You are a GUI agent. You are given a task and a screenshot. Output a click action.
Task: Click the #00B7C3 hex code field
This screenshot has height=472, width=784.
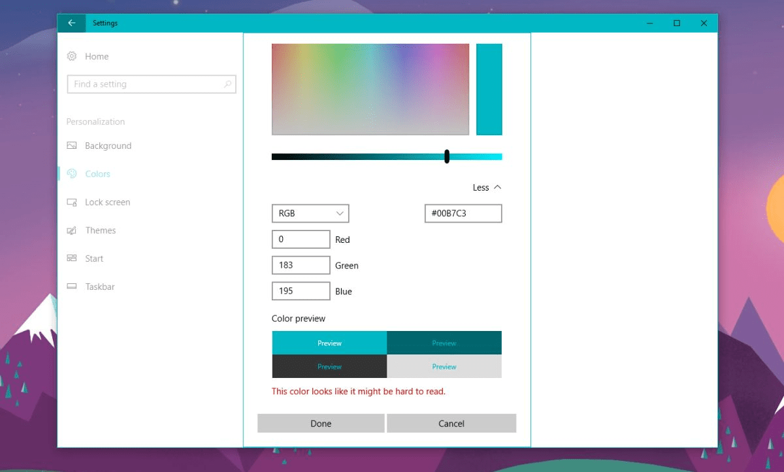click(463, 213)
